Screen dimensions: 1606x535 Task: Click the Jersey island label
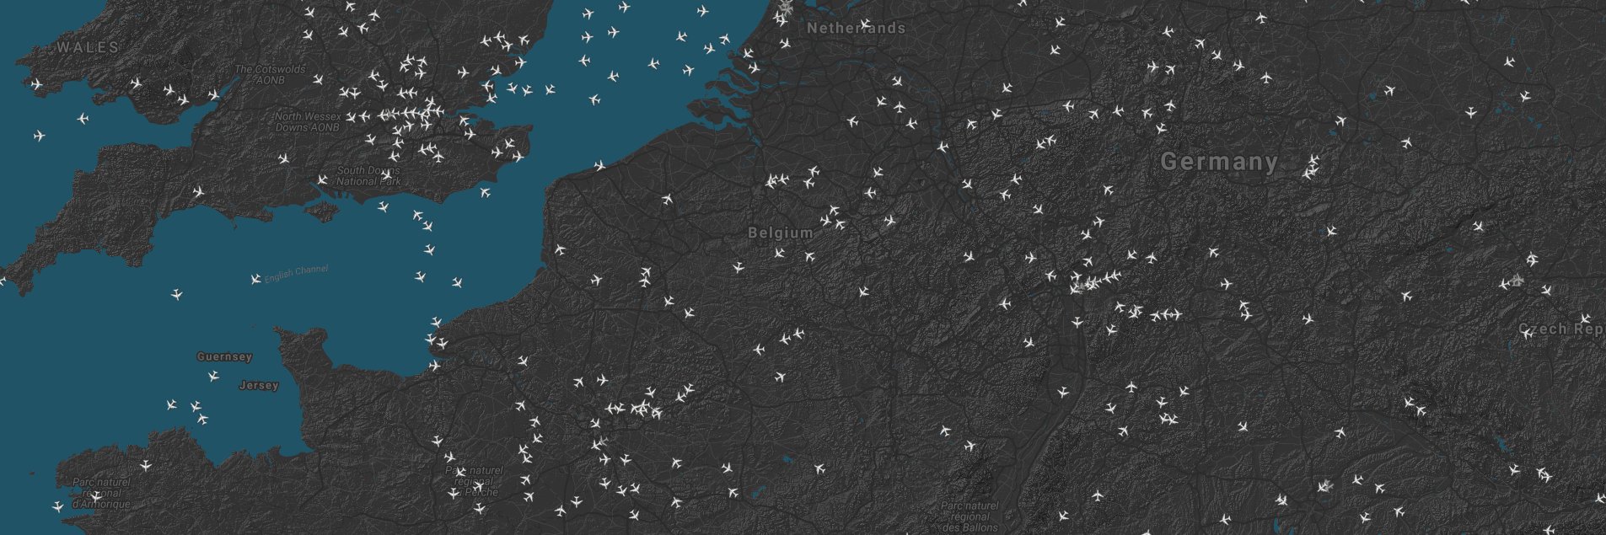tap(259, 385)
